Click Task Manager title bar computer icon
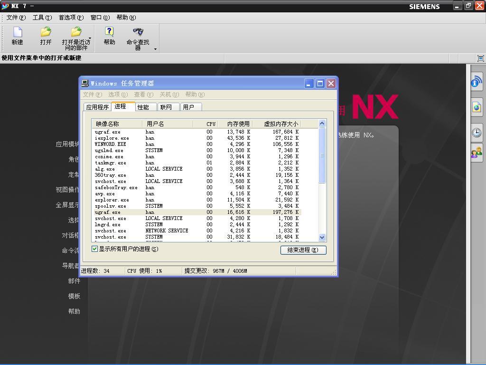This screenshot has height=365, width=486. [x=85, y=83]
